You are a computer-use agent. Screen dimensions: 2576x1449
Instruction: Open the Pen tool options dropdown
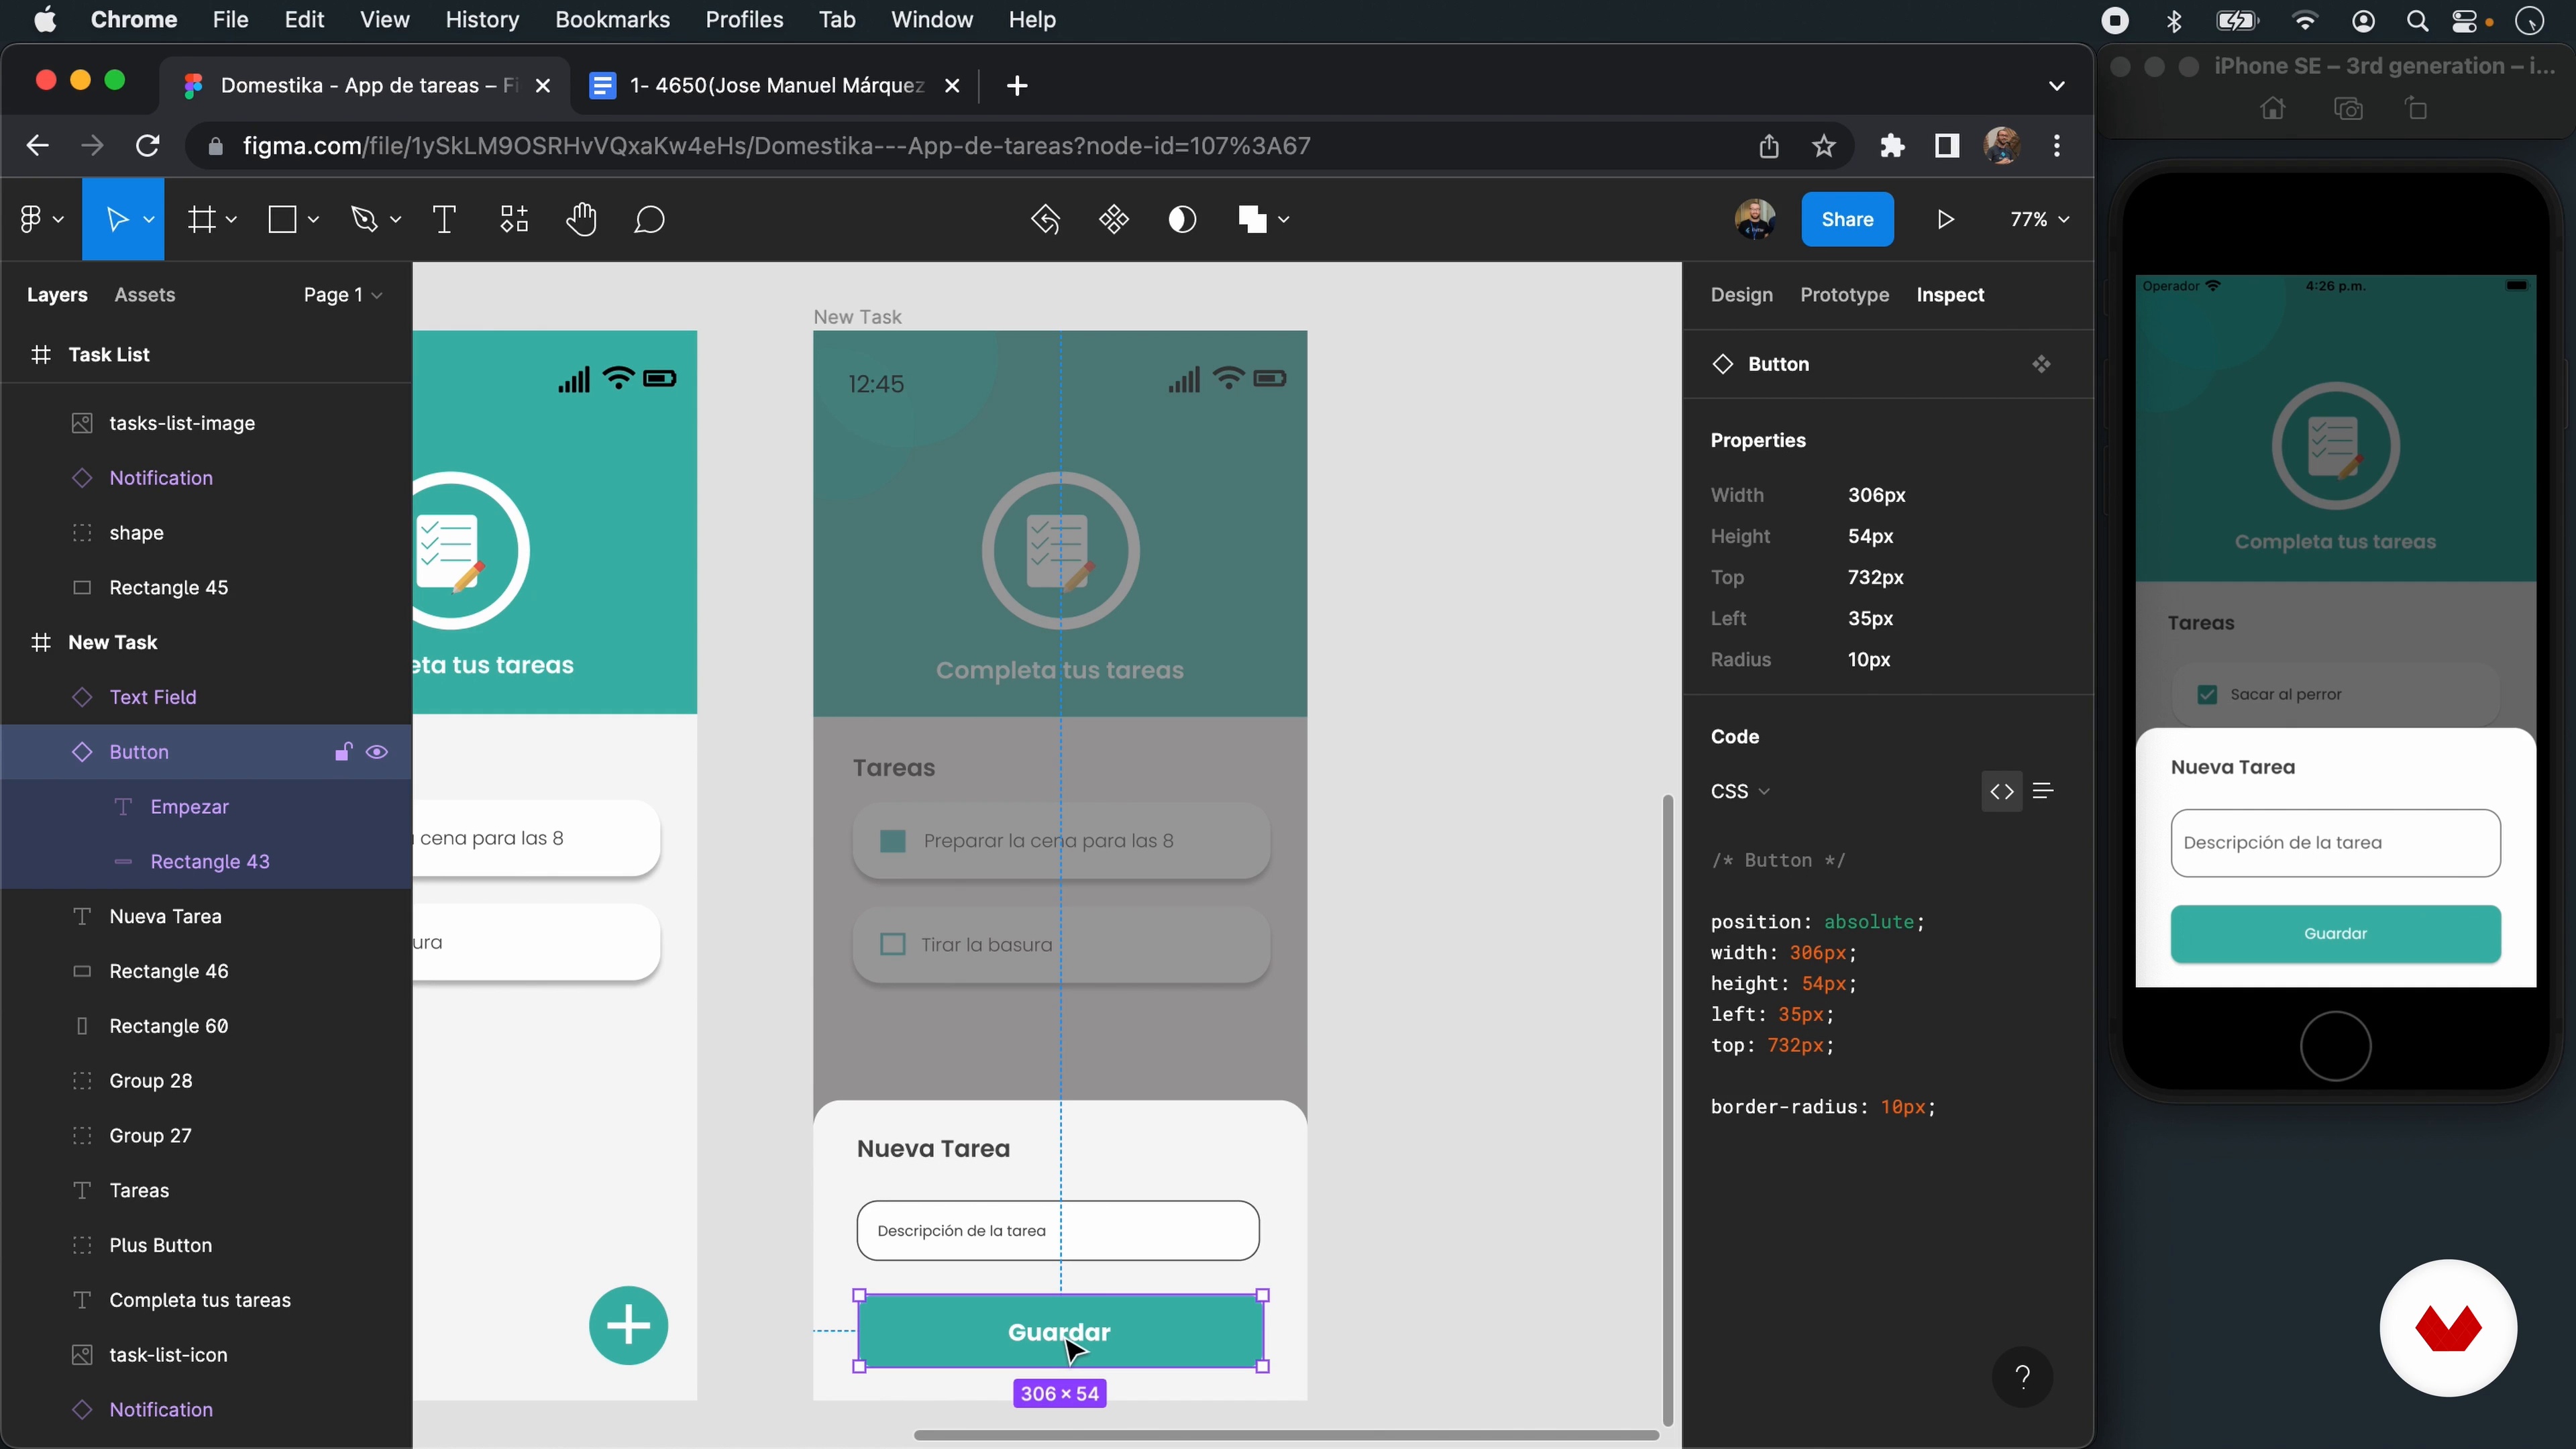(395, 219)
